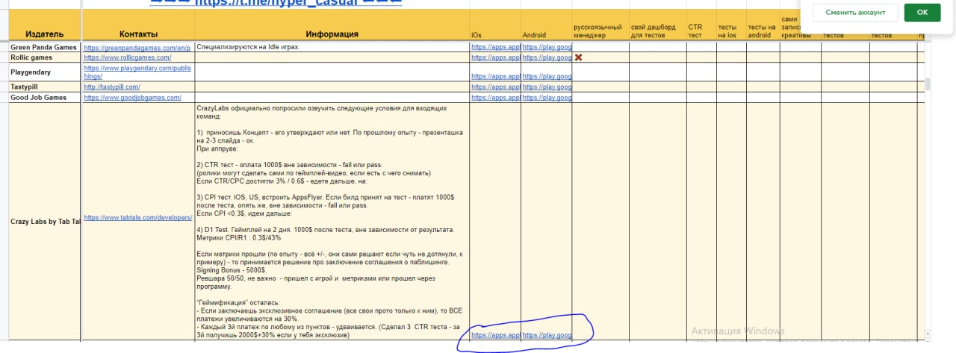956x353 pixels.
Task: Open the tastypill.com contact link
Action: [x=113, y=87]
